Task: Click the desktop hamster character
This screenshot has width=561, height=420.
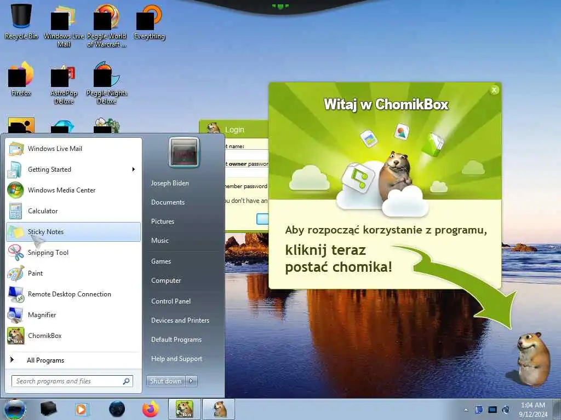Action: click(x=534, y=359)
